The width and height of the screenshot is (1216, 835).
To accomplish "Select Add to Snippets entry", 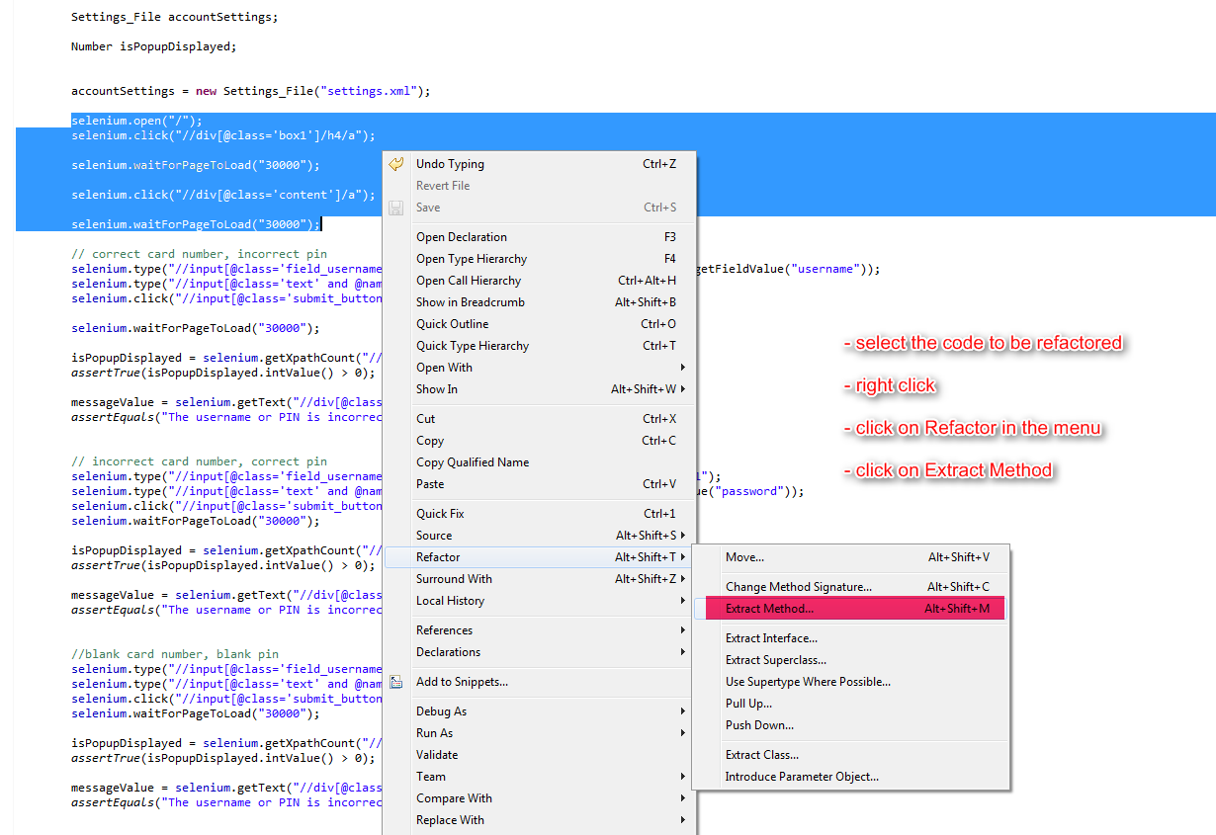I will 540,682.
